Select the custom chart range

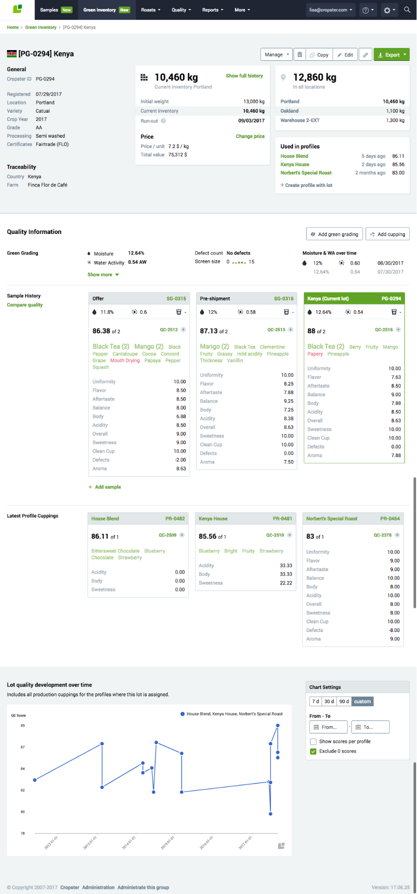point(362,701)
